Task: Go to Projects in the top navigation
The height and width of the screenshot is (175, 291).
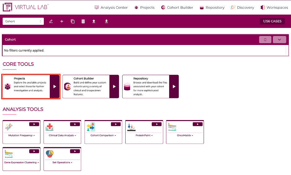Action: point(144,7)
